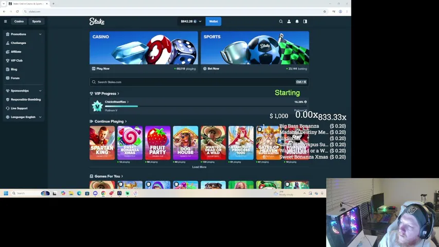Open File Explorer from taskbar
This screenshot has height=247, width=439.
click(x=71, y=193)
